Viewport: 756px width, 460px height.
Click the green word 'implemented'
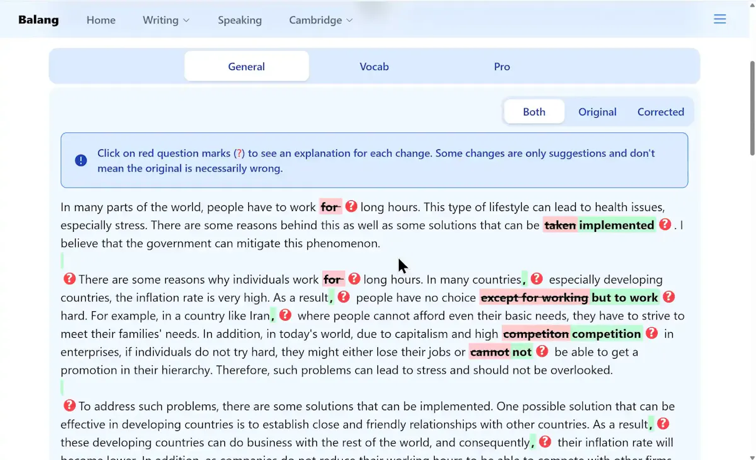(x=617, y=225)
